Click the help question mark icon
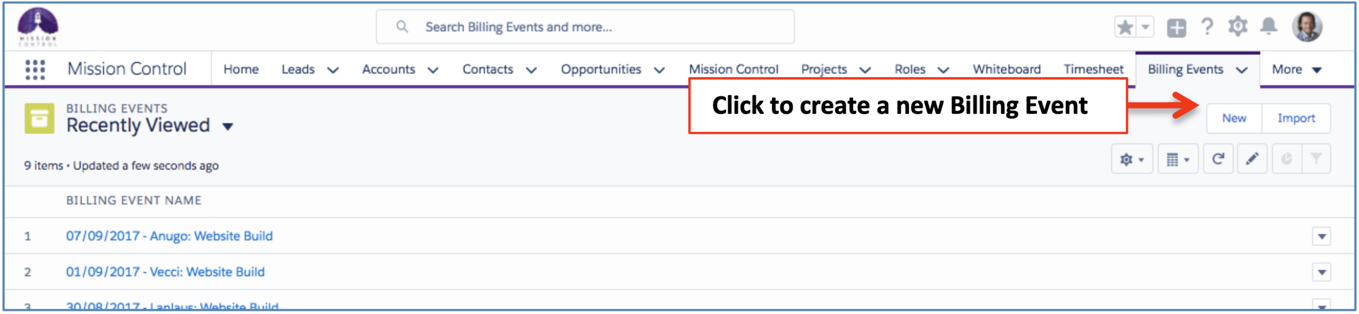 click(1207, 27)
